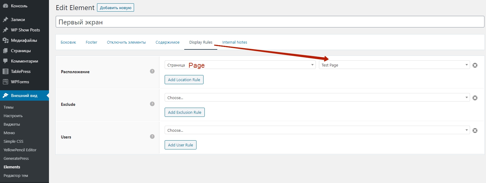The width and height of the screenshot is (486, 183).
Task: Click the Add User Rule button
Action: click(180, 145)
